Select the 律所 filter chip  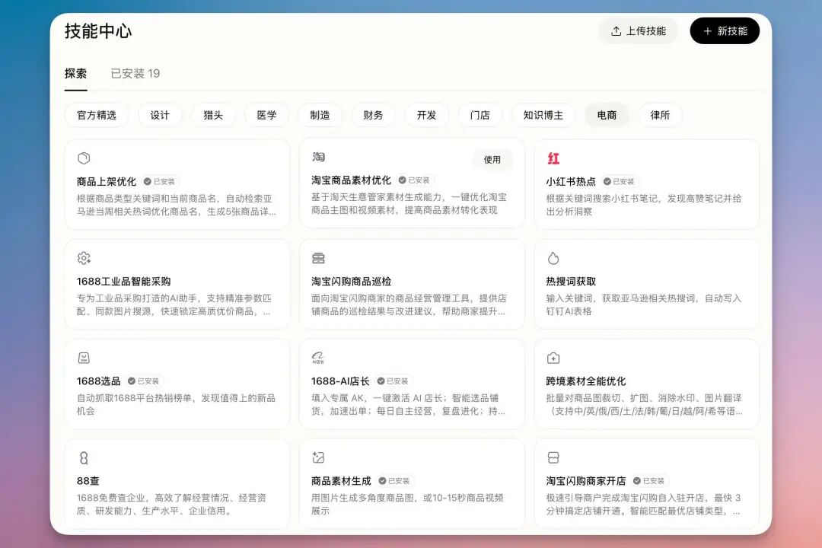[659, 115]
